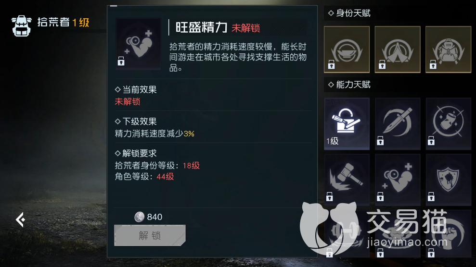Select the locked dumbbell ability talent
Image resolution: width=476 pixels, height=267 pixels.
coord(347,234)
